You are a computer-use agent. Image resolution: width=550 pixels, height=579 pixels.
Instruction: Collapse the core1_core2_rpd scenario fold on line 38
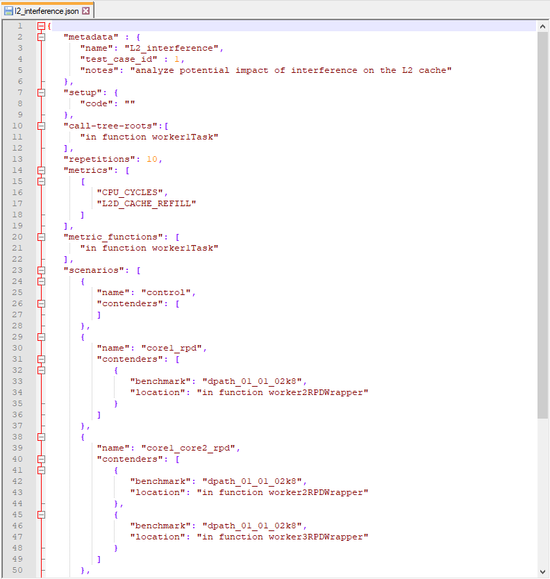[x=42, y=437]
